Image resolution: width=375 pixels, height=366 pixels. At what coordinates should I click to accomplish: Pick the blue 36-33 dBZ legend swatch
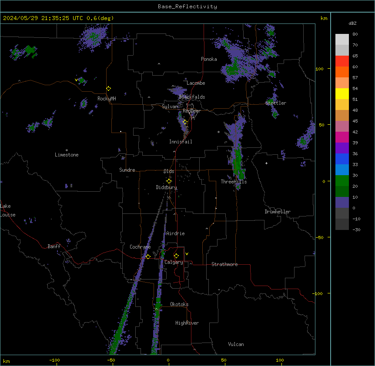coord(342,159)
